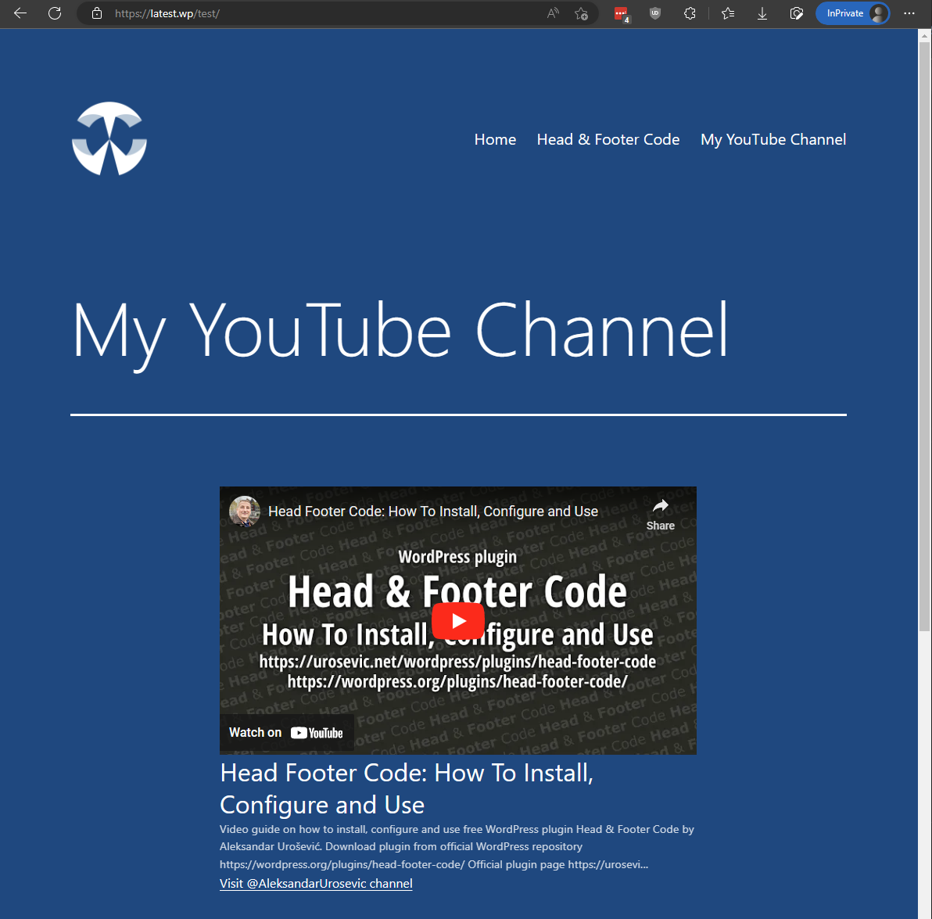Click the video description text starting with "Video guide on how to install"
This screenshot has height=919, width=932.
tap(457, 846)
